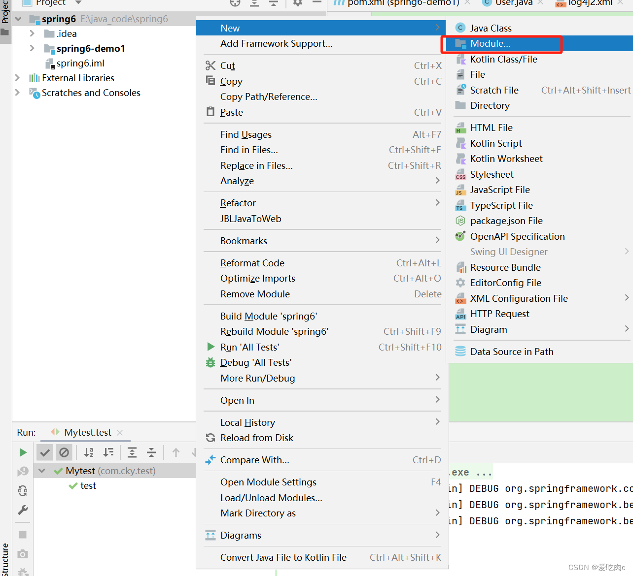Expand all test results

coord(132,452)
